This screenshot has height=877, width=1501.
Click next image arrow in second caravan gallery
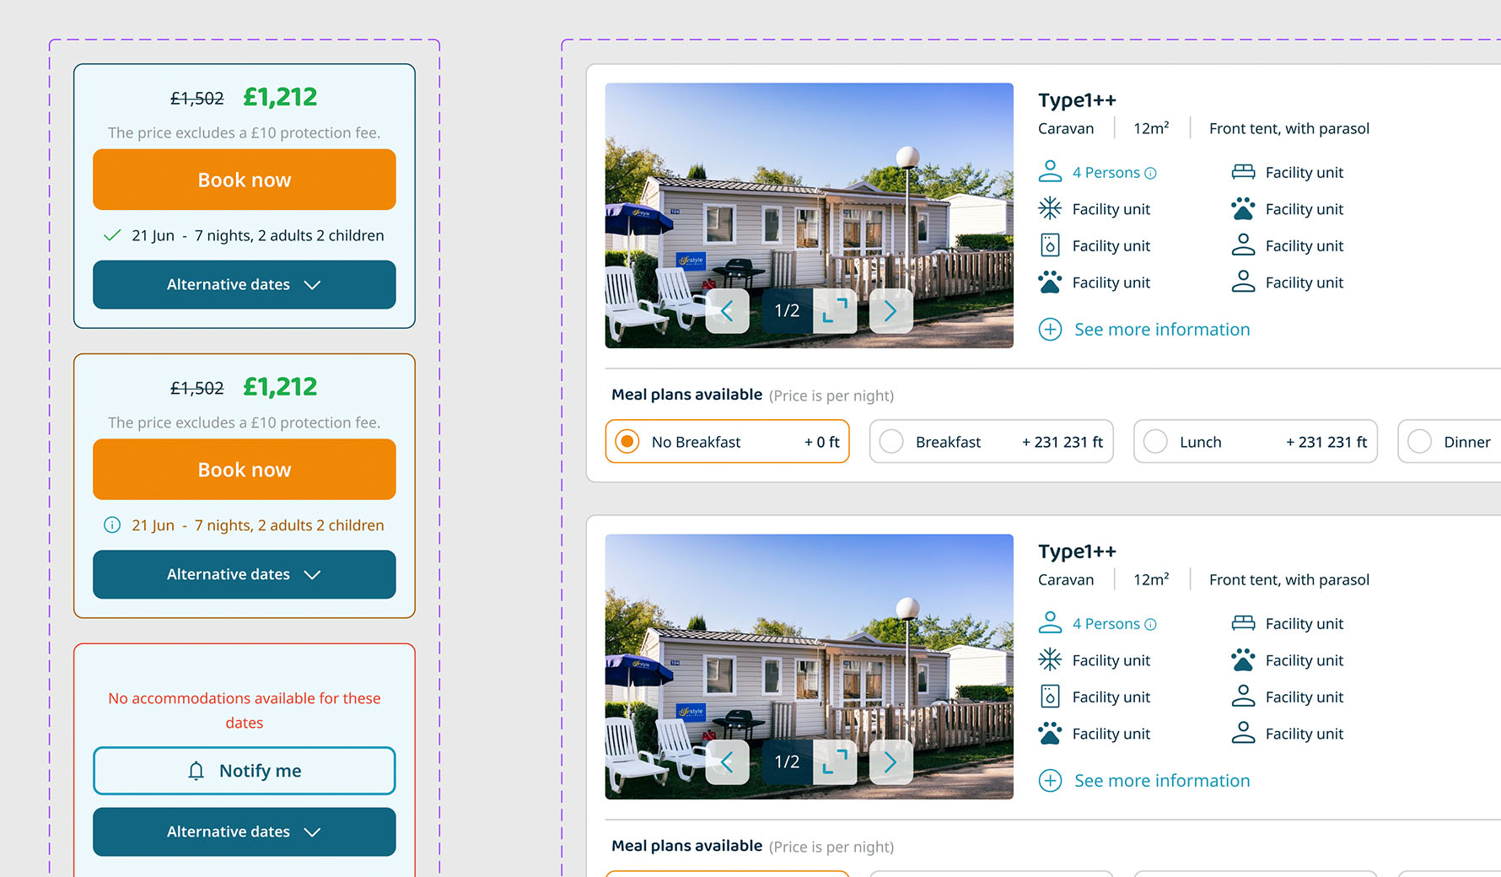pos(890,762)
